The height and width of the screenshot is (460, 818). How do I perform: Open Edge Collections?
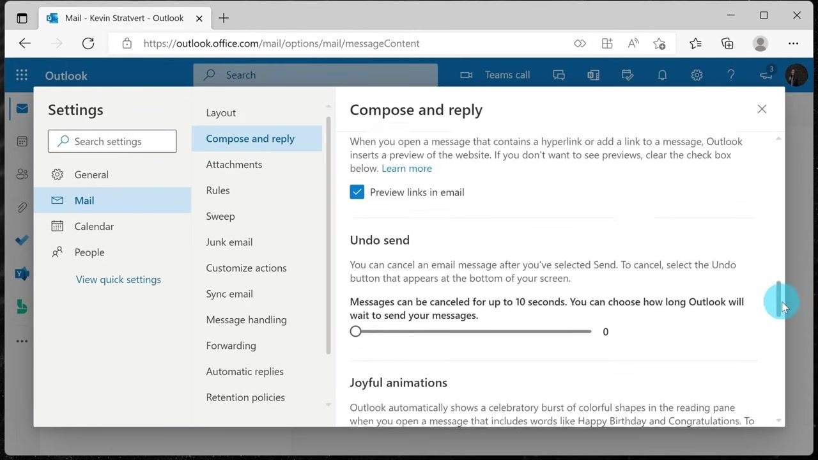pyautogui.click(x=727, y=43)
